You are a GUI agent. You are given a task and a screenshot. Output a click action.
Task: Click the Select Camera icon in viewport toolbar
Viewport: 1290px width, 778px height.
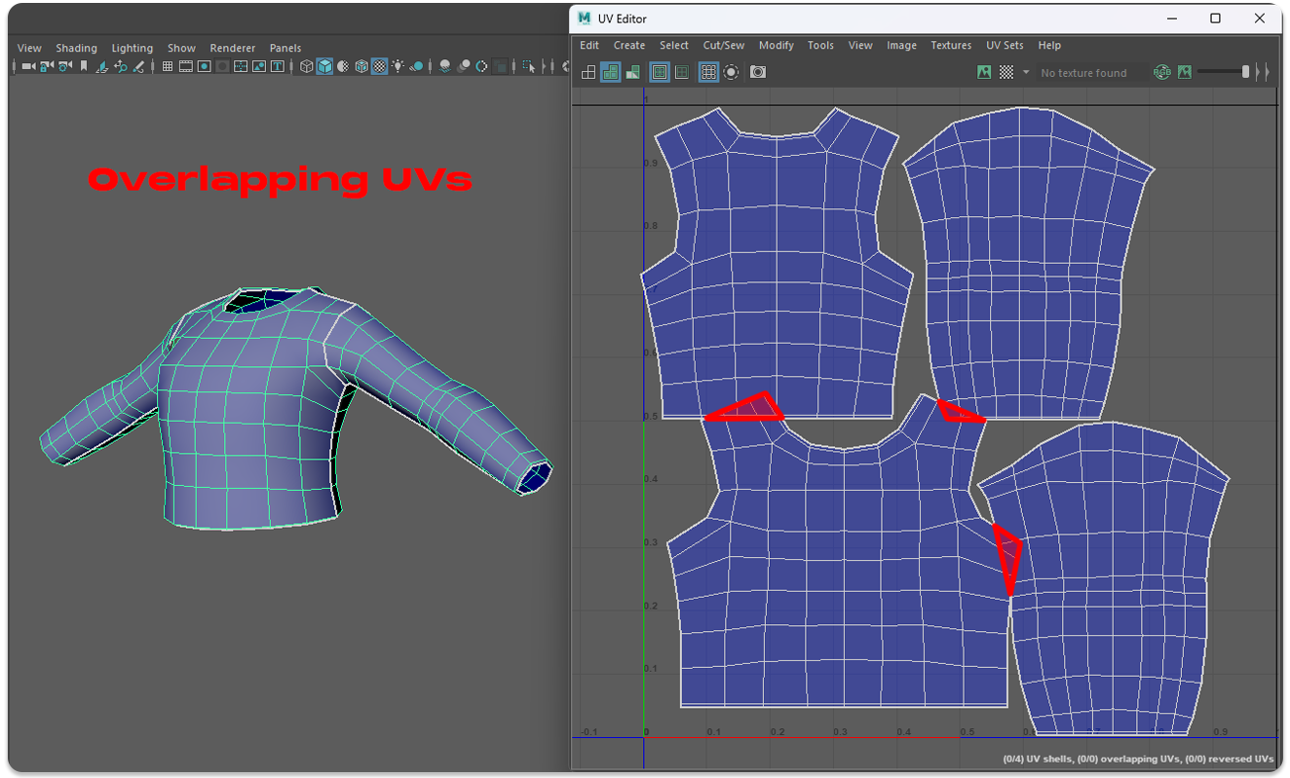point(28,66)
